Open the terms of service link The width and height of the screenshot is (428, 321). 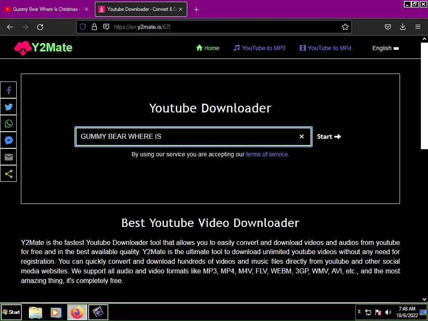(267, 154)
